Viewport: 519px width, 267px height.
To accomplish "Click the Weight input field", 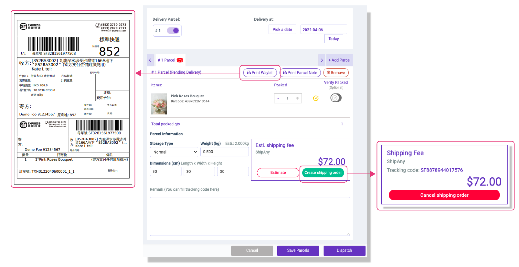I will point(225,152).
